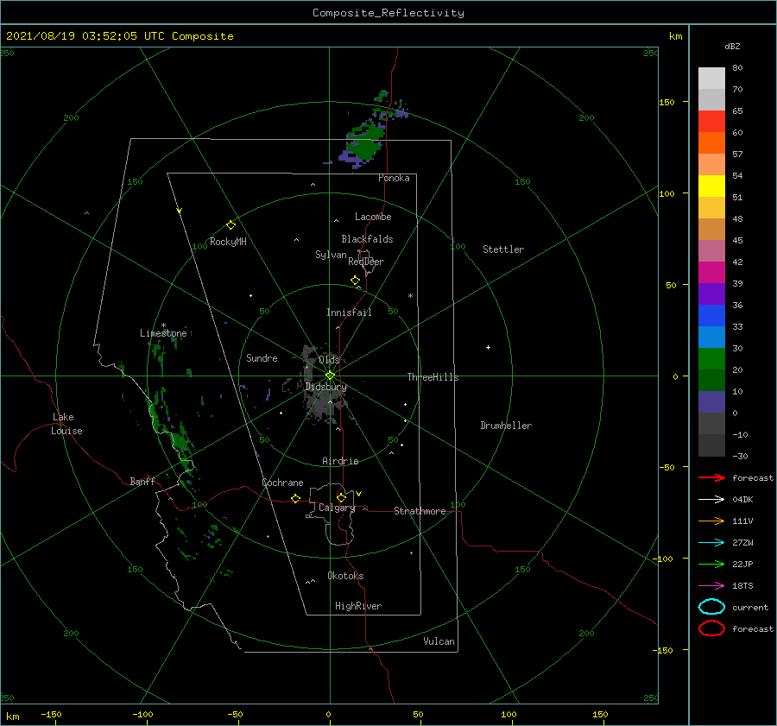777x726 pixels.
Task: Select the yellow diamond marker below Cochrane
Action: coord(295,498)
